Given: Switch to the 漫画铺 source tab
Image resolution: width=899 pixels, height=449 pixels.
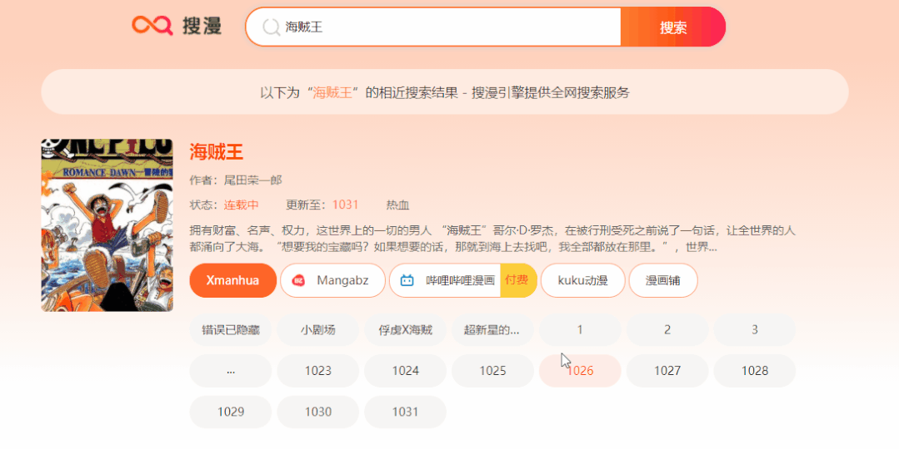Looking at the screenshot, I should click(662, 280).
